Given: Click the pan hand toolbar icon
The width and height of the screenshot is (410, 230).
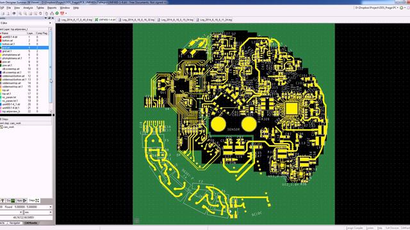Looking at the screenshot, I should coord(47,13).
